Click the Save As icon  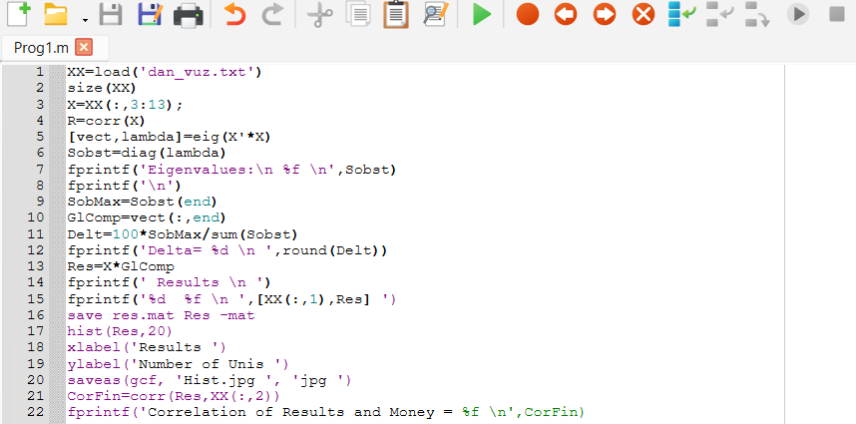coord(149,15)
